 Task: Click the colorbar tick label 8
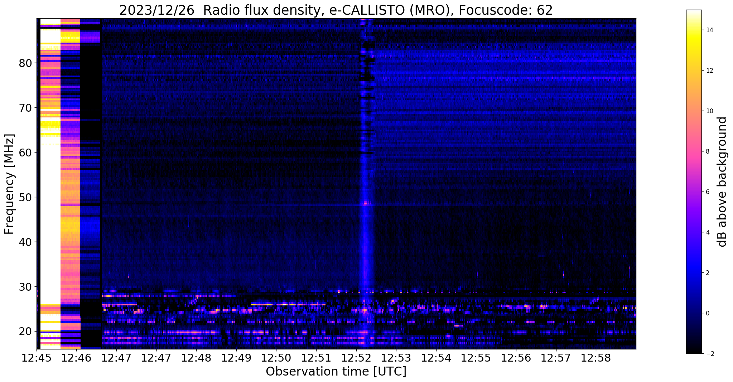(707, 151)
